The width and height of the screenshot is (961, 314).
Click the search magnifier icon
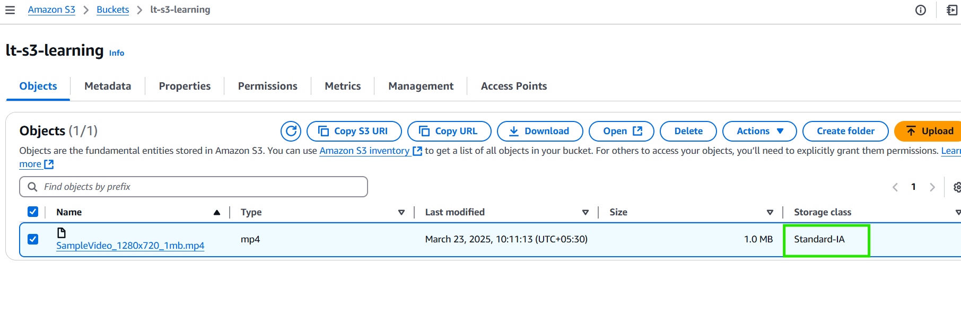tap(32, 187)
